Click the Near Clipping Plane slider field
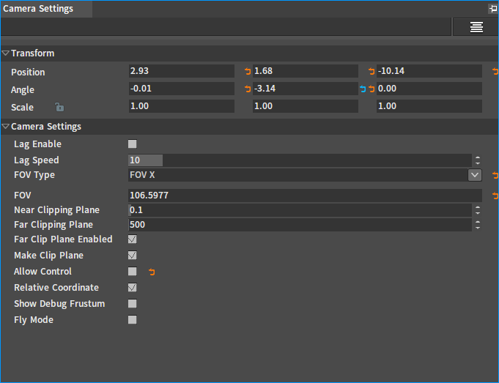 [x=300, y=210]
